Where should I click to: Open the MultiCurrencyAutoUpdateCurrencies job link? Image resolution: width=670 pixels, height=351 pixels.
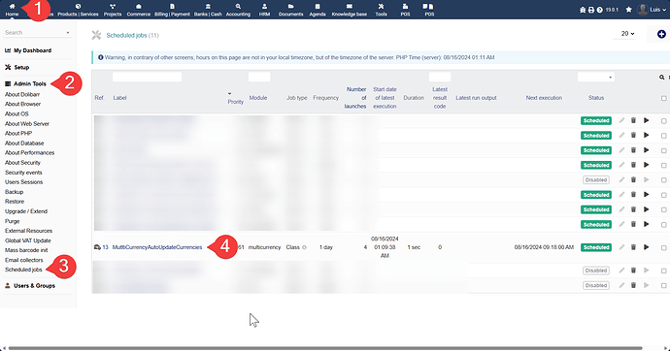[156, 247]
